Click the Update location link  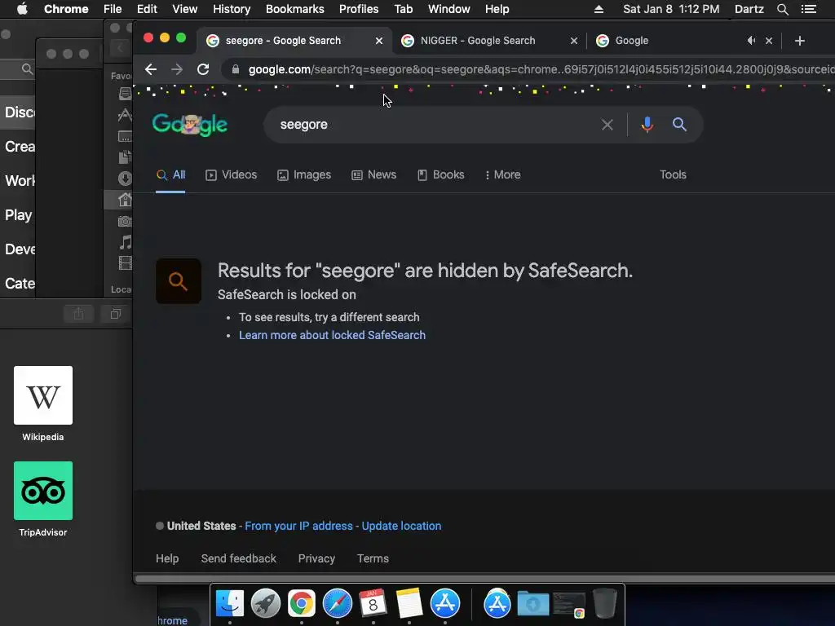pyautogui.click(x=401, y=526)
